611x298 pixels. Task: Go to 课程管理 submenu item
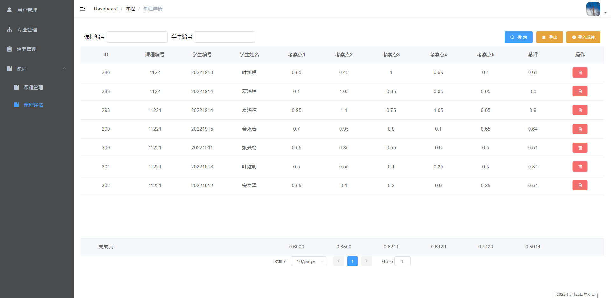37,87
